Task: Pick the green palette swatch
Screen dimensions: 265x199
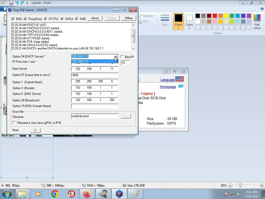Action: [x=232, y=16]
